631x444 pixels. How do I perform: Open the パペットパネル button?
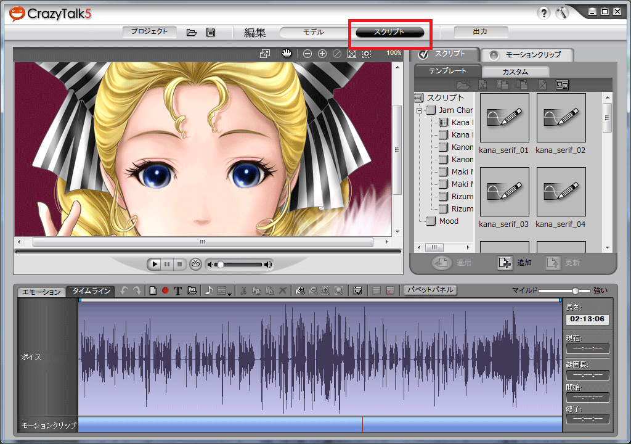430,290
